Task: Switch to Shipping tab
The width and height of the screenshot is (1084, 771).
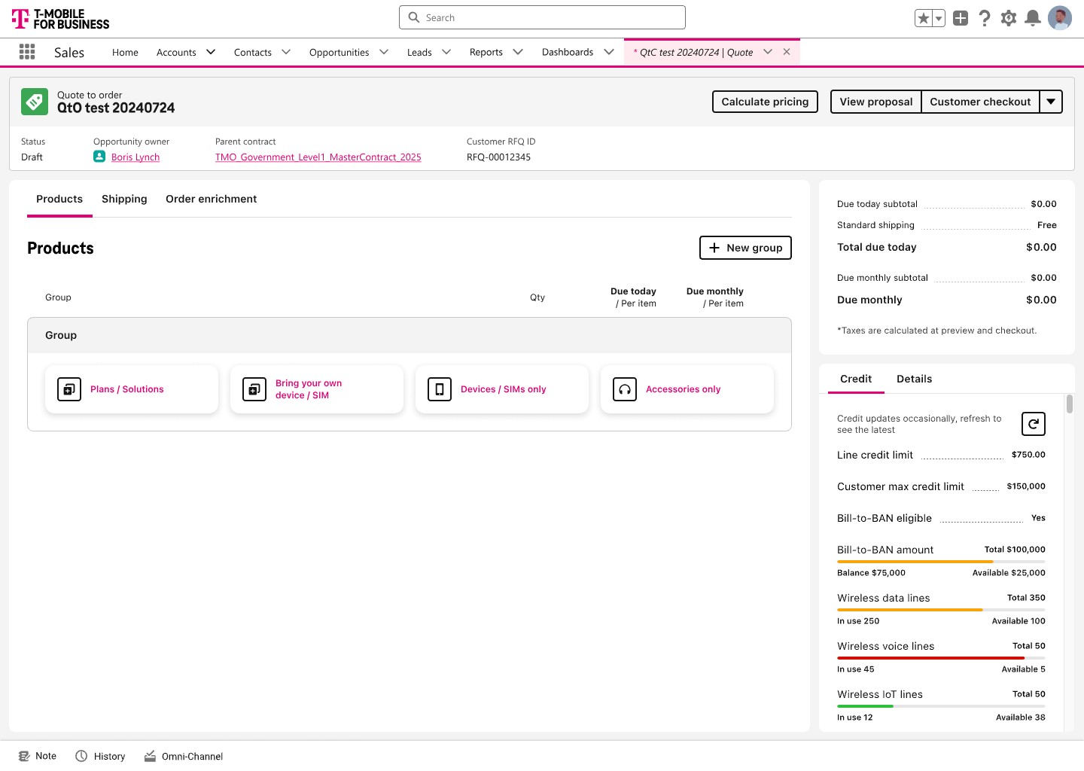Action: (x=124, y=199)
